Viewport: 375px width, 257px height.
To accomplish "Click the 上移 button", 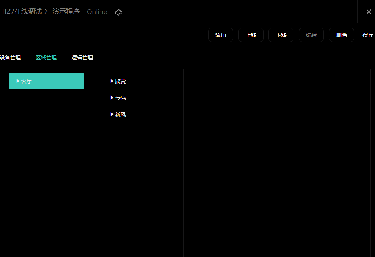I will pyautogui.click(x=251, y=35).
